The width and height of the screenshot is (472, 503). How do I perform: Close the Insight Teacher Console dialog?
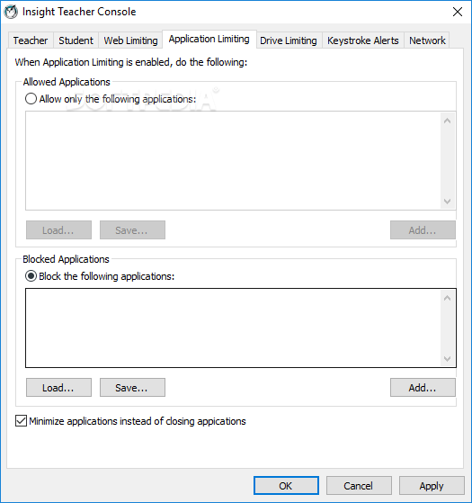tap(458, 12)
